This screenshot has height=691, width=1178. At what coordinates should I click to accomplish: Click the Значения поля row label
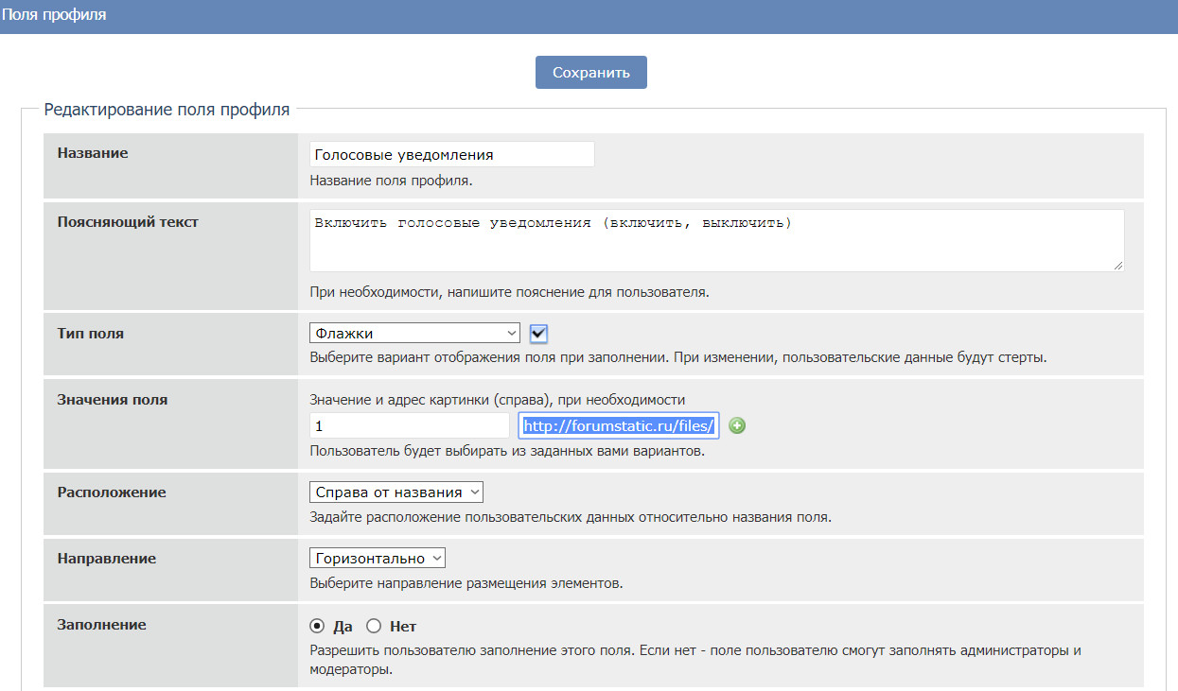(x=113, y=400)
